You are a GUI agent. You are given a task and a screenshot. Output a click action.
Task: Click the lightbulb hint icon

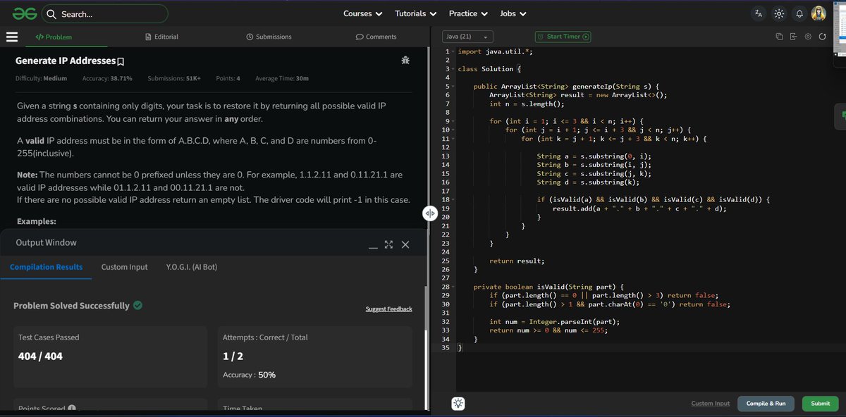459,404
